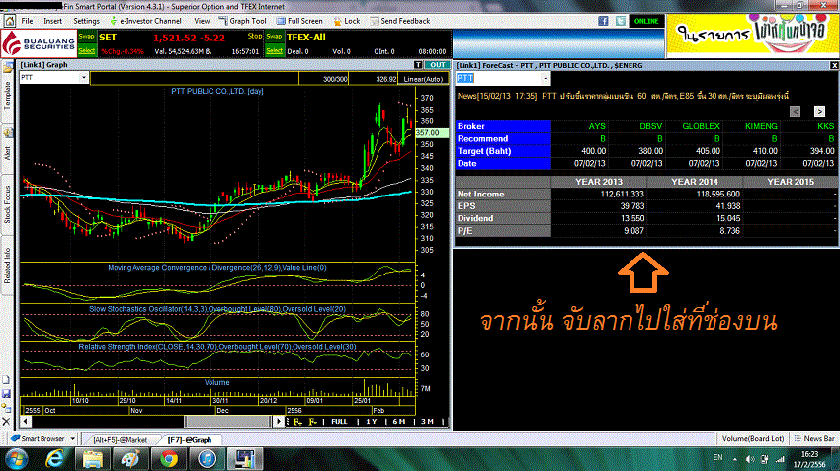The width and height of the screenshot is (840, 471).
Task: Click the save disk icon on sidebar
Action: 7,394
